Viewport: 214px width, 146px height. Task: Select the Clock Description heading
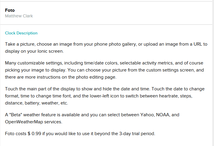click(x=21, y=33)
